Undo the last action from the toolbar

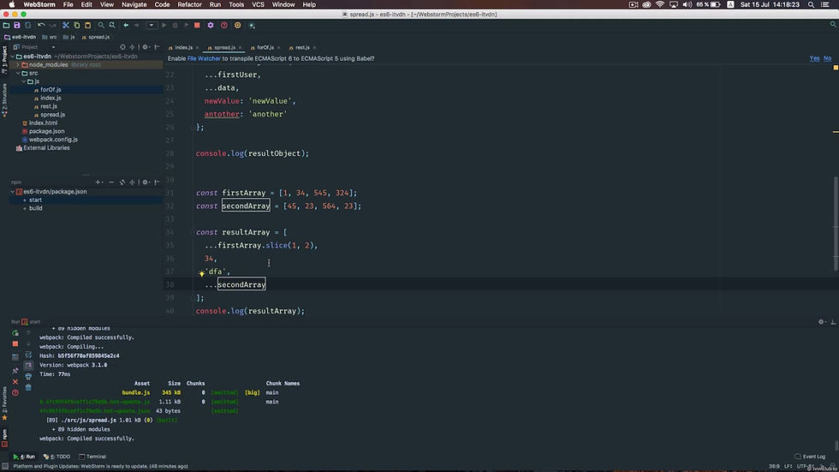41,25
